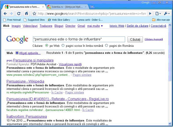Open Căutare Avansată link
Screen dimensions: 173x127
pyautogui.click(x=154, y=39)
